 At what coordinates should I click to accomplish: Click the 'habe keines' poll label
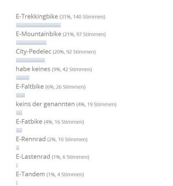point(33,69)
